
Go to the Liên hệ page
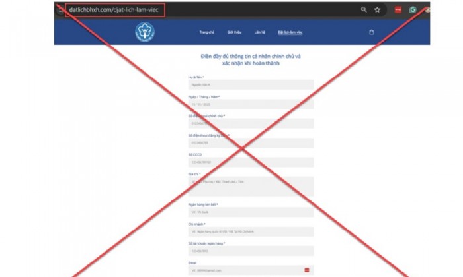tap(260, 32)
